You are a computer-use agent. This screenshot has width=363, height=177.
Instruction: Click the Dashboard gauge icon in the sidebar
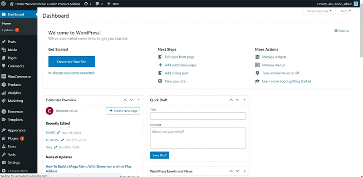point(4,15)
